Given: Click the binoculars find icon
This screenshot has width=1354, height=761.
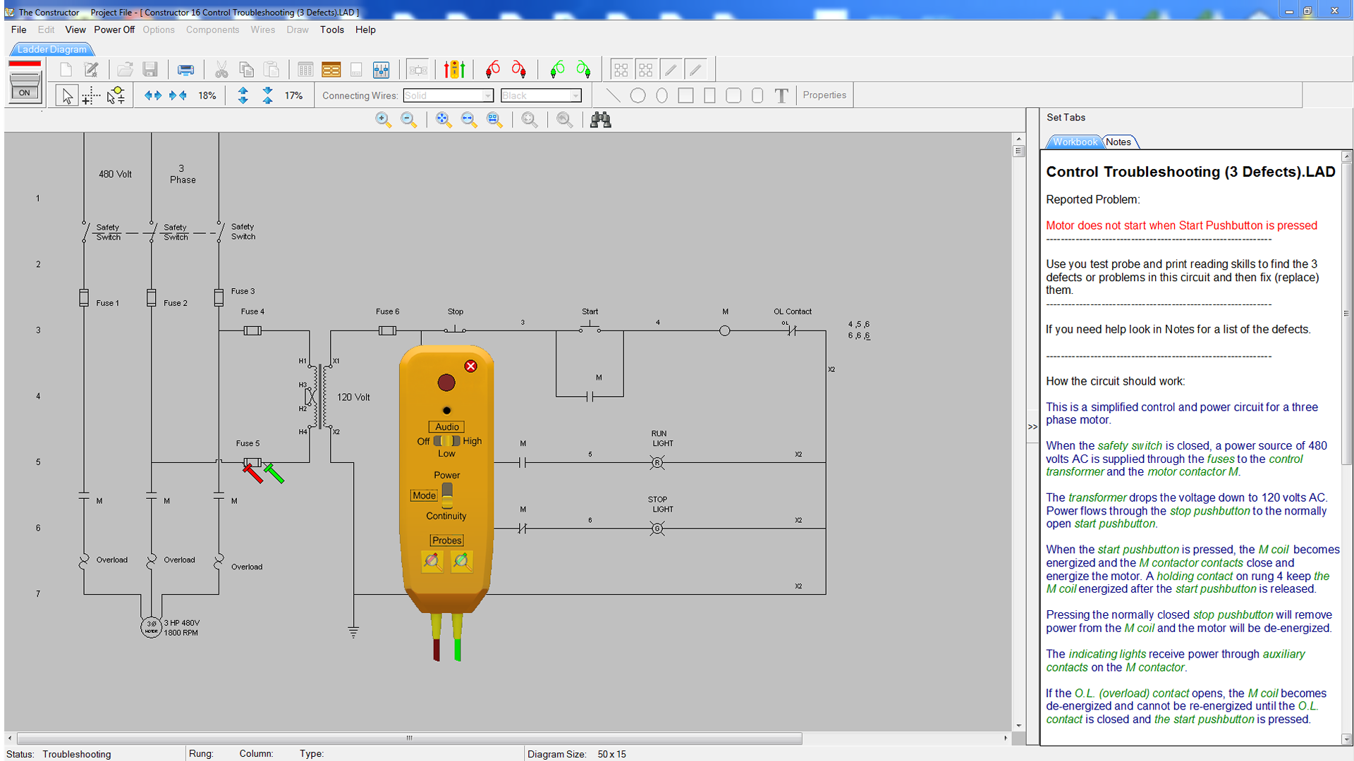Looking at the screenshot, I should pyautogui.click(x=600, y=120).
